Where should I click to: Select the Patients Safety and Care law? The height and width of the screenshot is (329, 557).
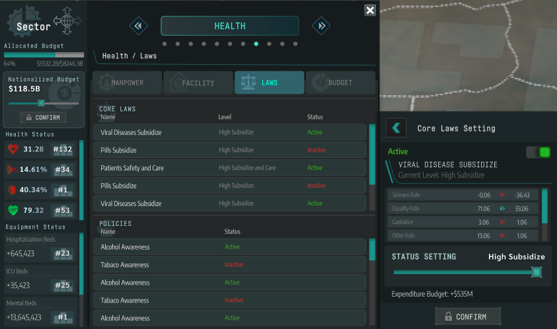tap(229, 168)
